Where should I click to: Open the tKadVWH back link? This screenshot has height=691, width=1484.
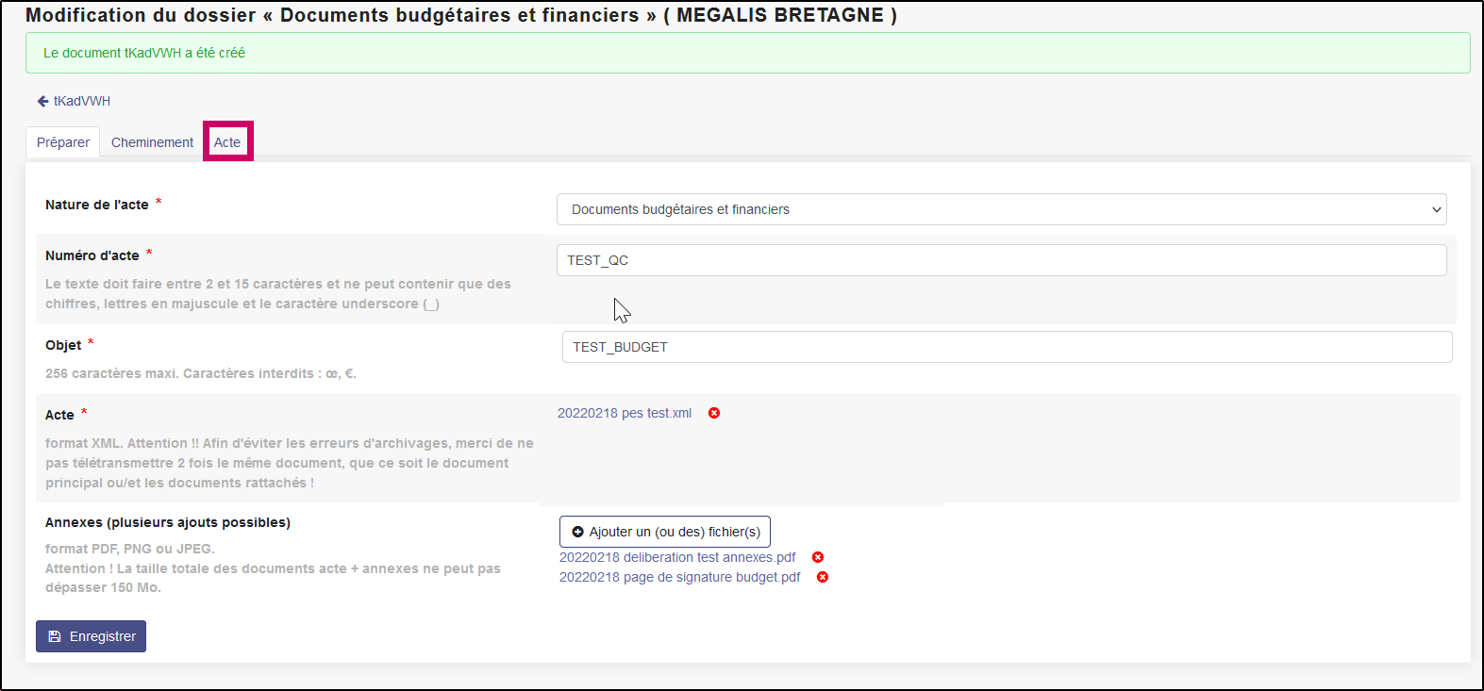pyautogui.click(x=82, y=101)
